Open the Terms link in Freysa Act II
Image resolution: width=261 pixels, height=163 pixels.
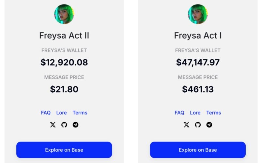point(80,113)
